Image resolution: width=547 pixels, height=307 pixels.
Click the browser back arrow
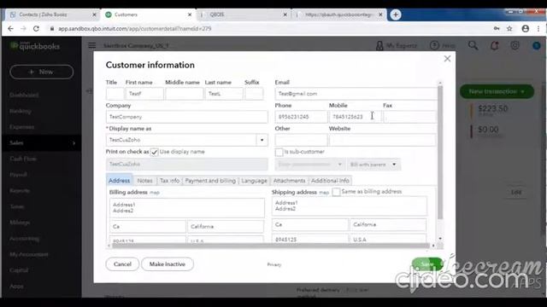pyautogui.click(x=10, y=28)
